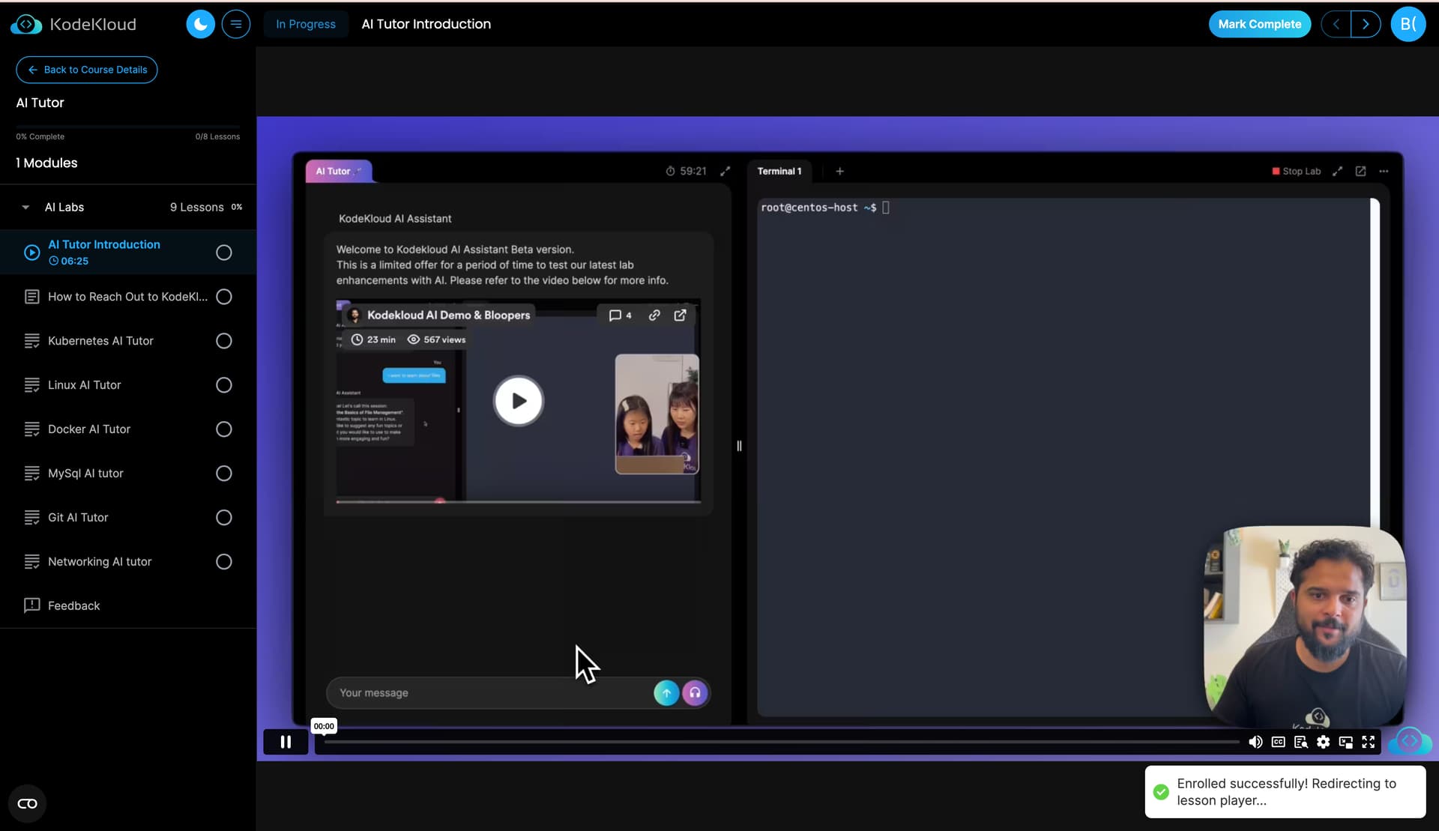Click the purple headphones voice button
Viewport: 1439px width, 831px height.
pos(695,693)
